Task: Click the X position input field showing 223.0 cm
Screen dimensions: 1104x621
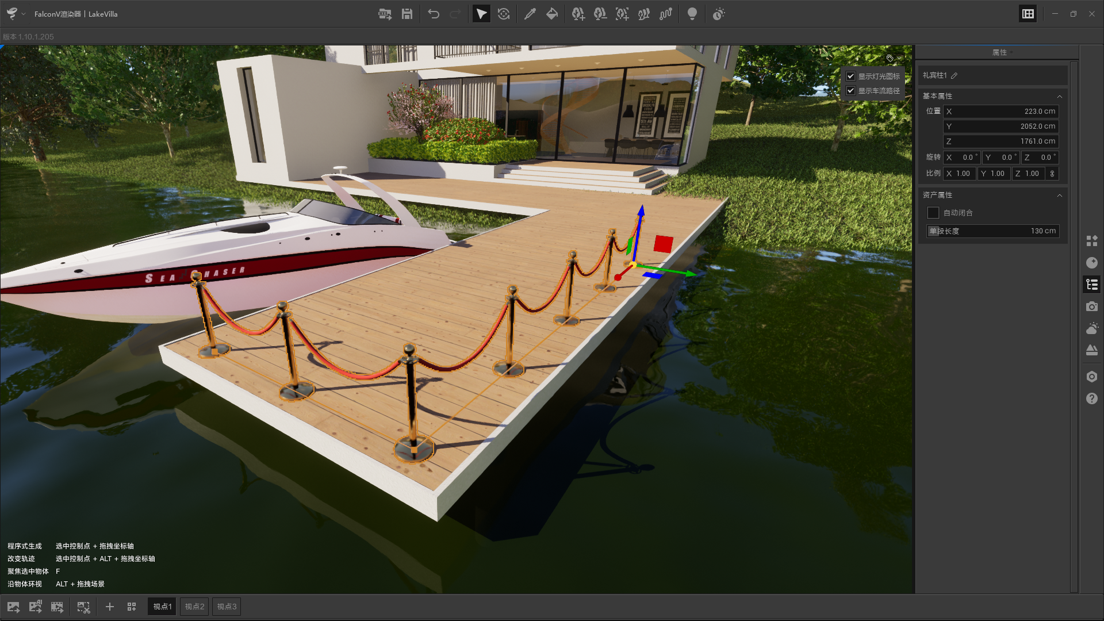Action: coord(1001,111)
